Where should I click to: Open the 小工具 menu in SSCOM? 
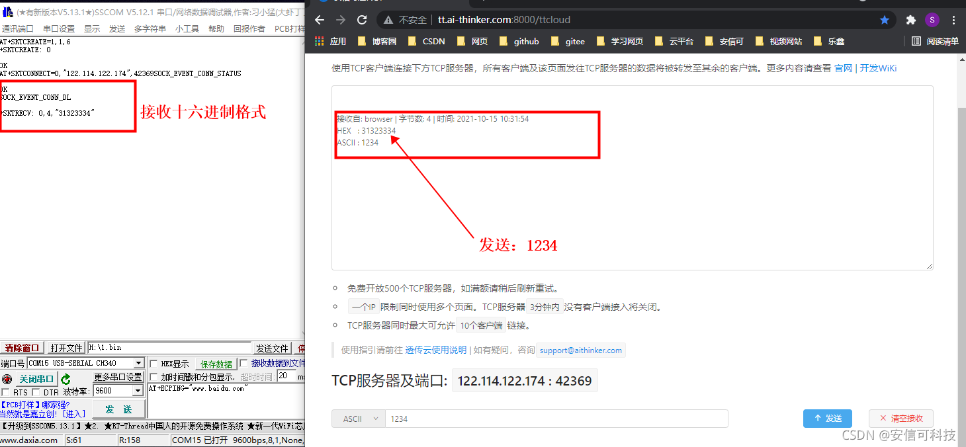(x=187, y=28)
